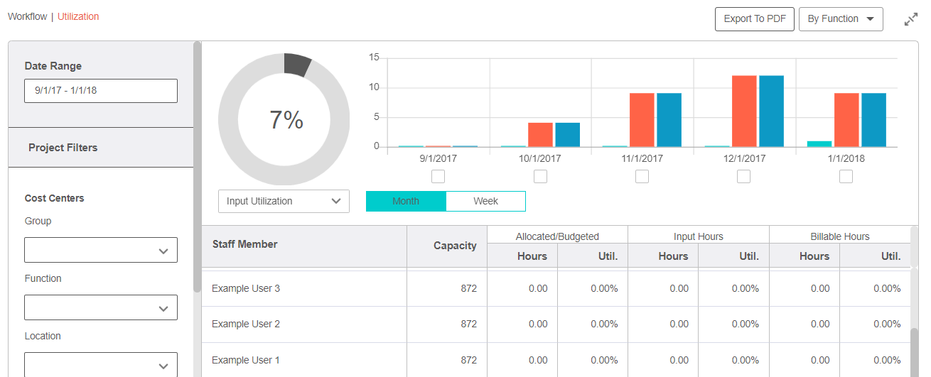Image resolution: width=931 pixels, height=377 pixels.
Task: Click the fullscreen expand arrows icon
Action: pos(910,20)
